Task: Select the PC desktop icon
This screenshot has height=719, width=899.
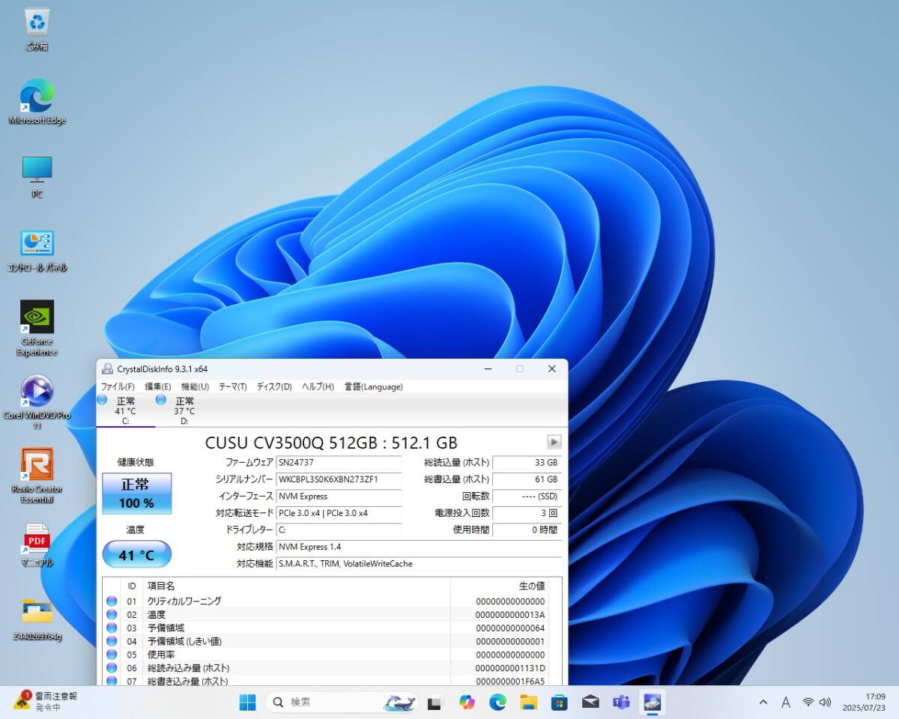Action: pyautogui.click(x=37, y=177)
